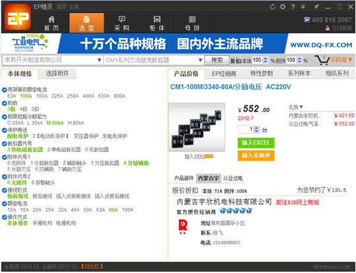Select H 85kA breaking capacity
356x273 pixels.
tap(76, 123)
